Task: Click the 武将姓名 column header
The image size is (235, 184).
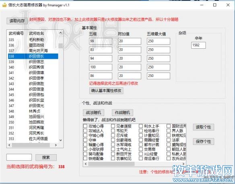Action: pos(37,33)
